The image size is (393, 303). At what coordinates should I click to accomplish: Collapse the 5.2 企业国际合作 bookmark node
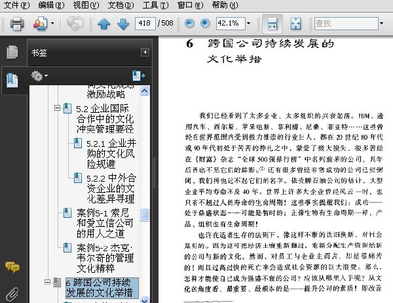(x=57, y=108)
